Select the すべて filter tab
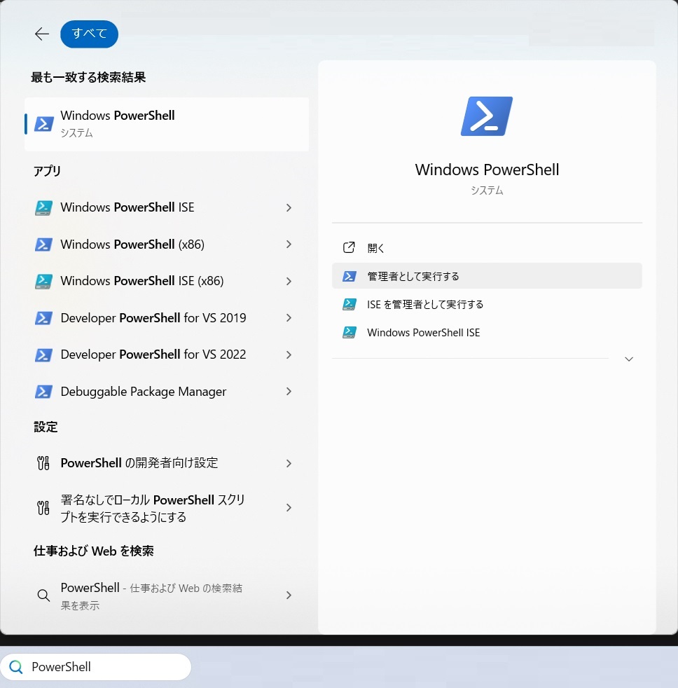This screenshot has height=688, width=678. 89,34
